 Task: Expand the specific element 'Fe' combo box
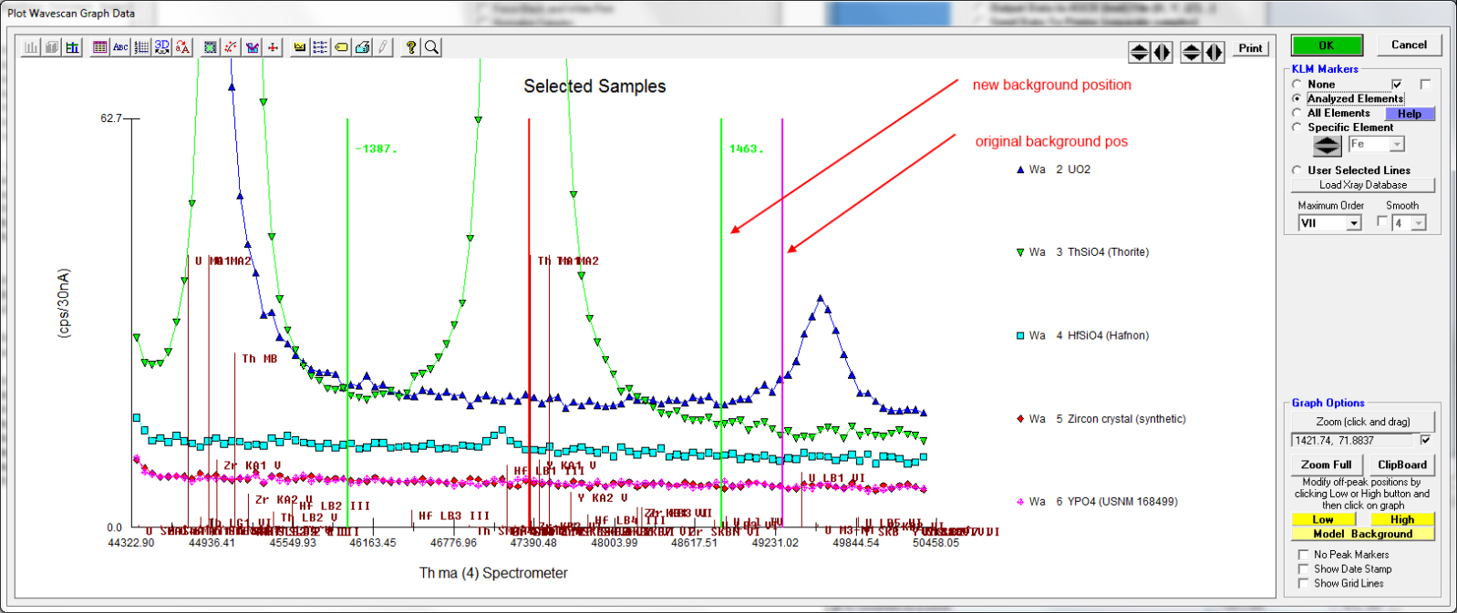click(1397, 145)
